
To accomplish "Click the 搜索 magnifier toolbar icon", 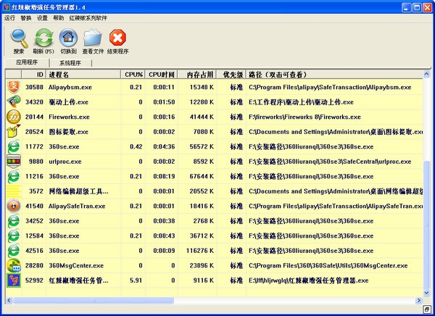I will [x=19, y=38].
